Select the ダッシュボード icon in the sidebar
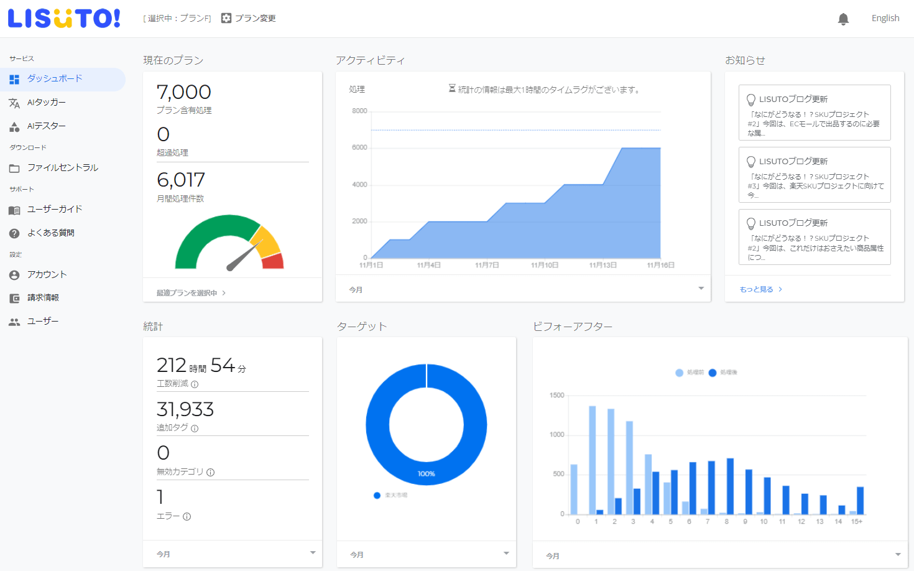Viewport: 914px width, 571px height. 14,80
